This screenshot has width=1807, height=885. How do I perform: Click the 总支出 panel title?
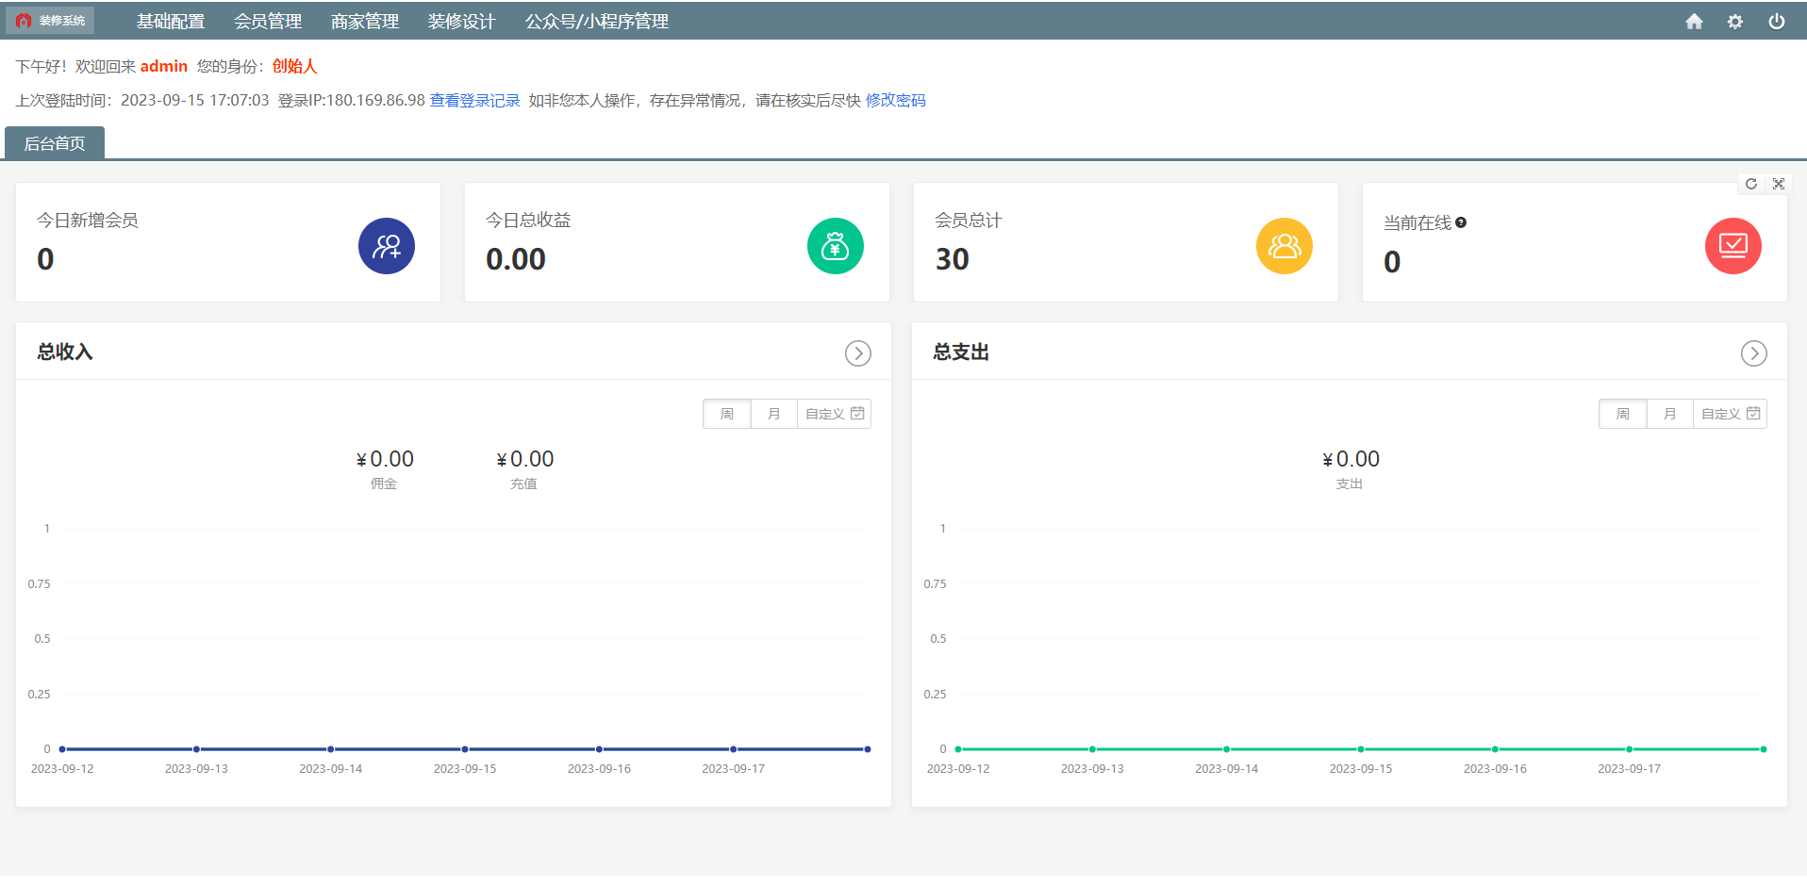(961, 352)
